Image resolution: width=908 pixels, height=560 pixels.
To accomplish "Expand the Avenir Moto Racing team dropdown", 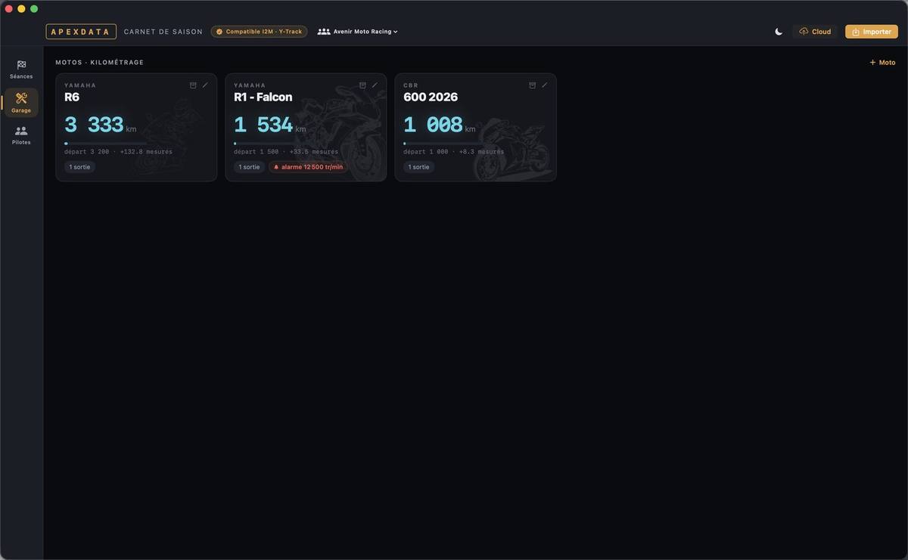I will (358, 32).
